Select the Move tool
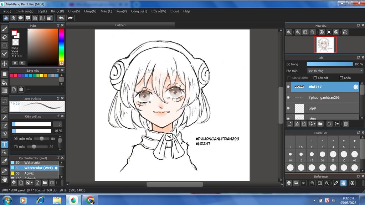Screen dimensions: 365x205 (x=4, y=64)
